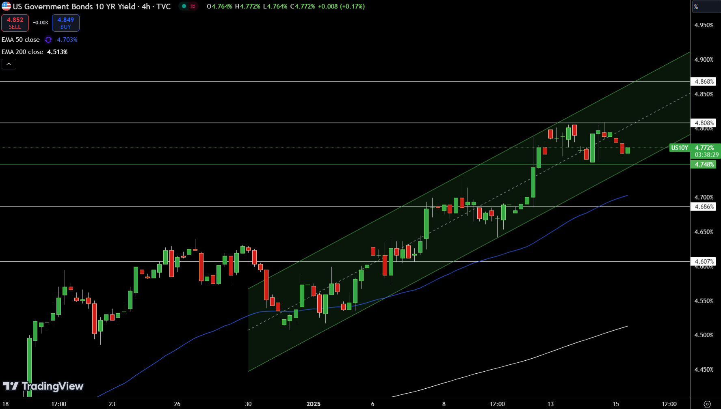This screenshot has width=721, height=409.
Task: Click the green market status dot
Action: pos(184,6)
